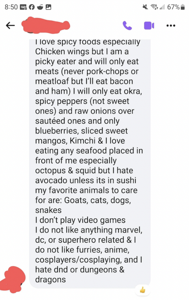Start a voice call with phone icon

point(127,25)
